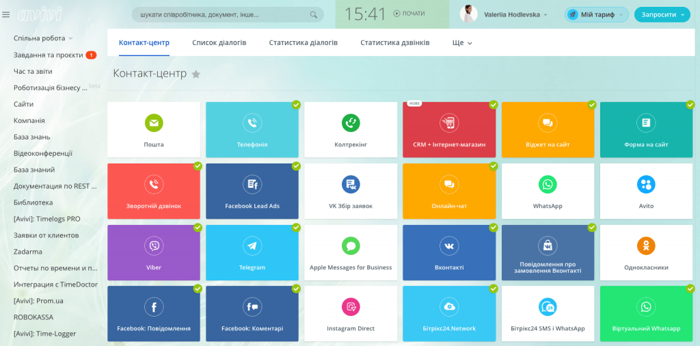
Task: Open the Форма на сайт form icon
Action: pyautogui.click(x=646, y=123)
